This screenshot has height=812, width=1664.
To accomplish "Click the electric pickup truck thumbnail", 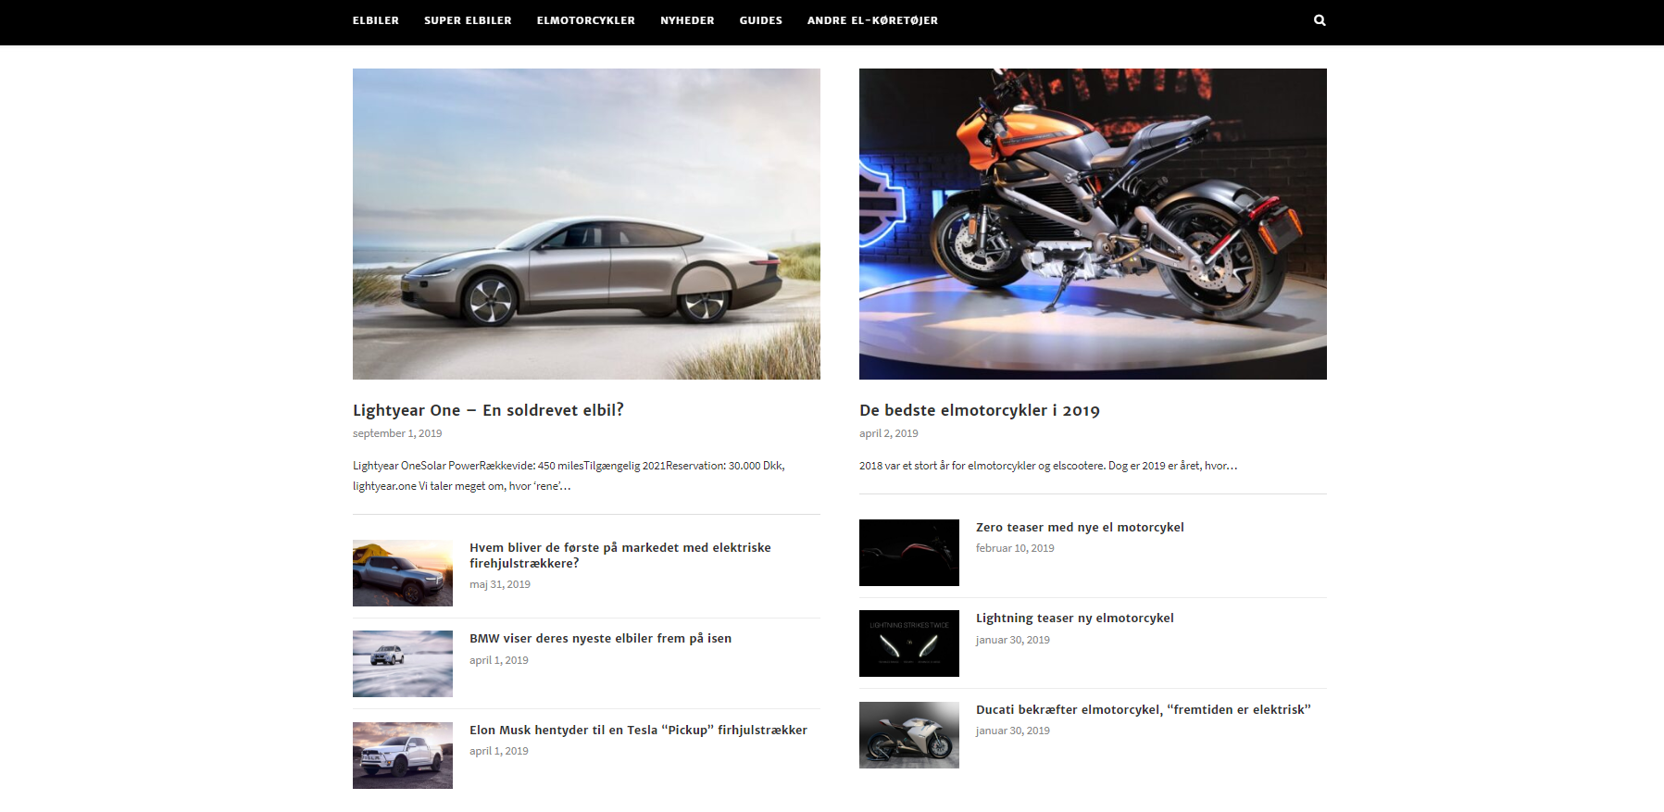I will click(403, 573).
